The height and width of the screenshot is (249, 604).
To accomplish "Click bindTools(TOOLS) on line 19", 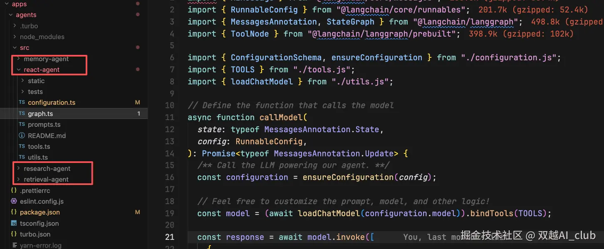I will 508,213.
